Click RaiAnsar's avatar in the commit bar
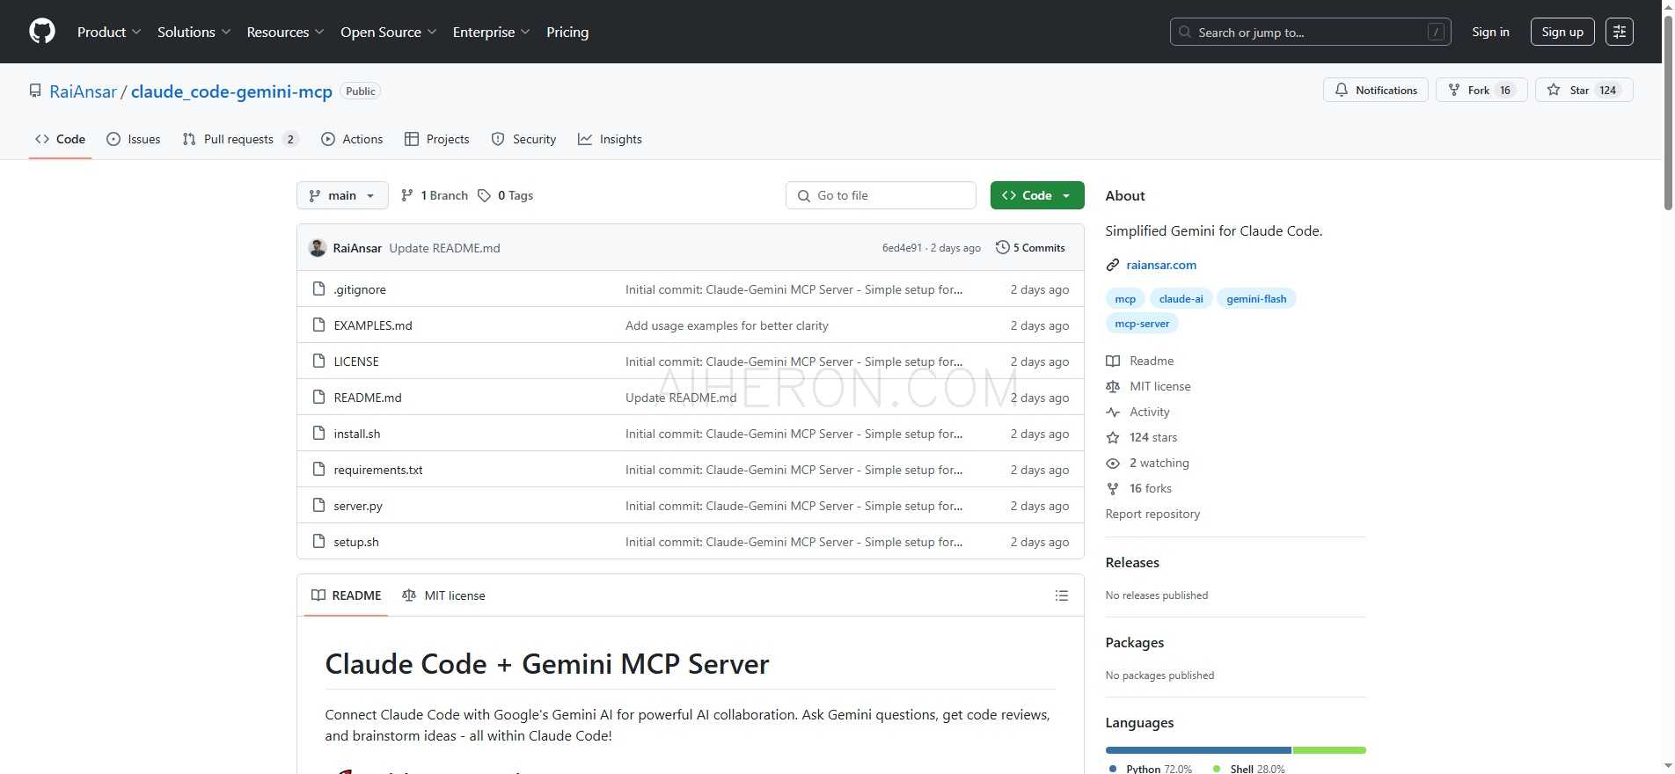The image size is (1675, 774). point(318,248)
